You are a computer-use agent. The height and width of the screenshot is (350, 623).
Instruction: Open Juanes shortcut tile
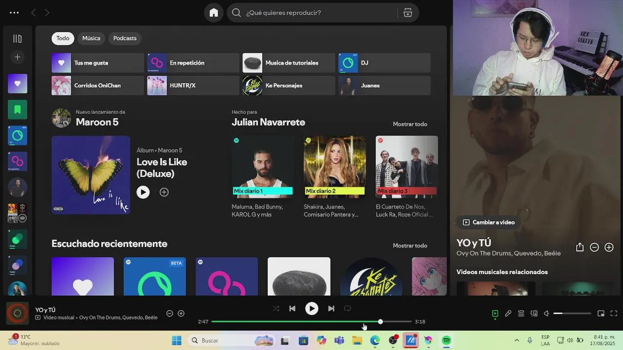click(x=385, y=86)
